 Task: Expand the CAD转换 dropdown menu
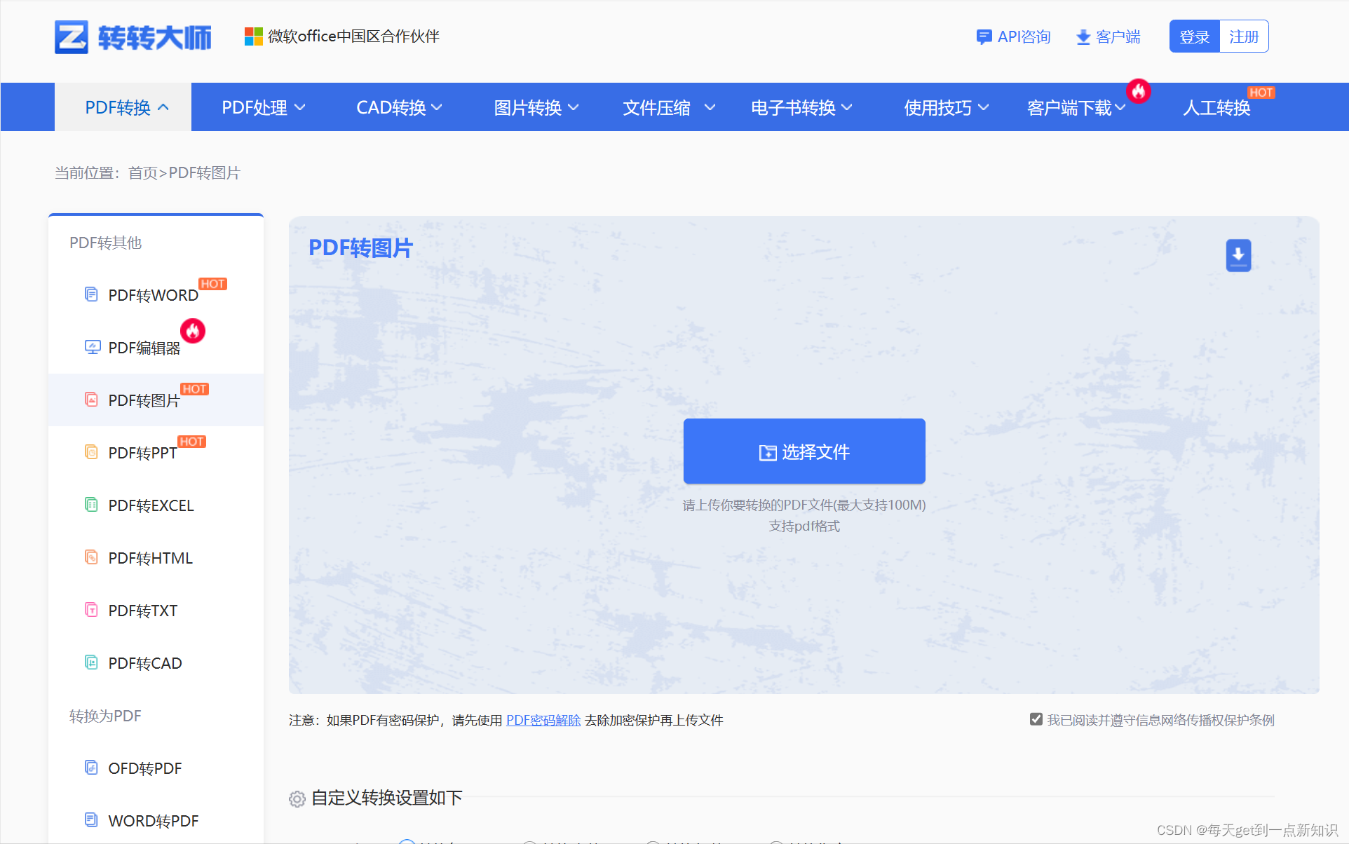tap(398, 107)
